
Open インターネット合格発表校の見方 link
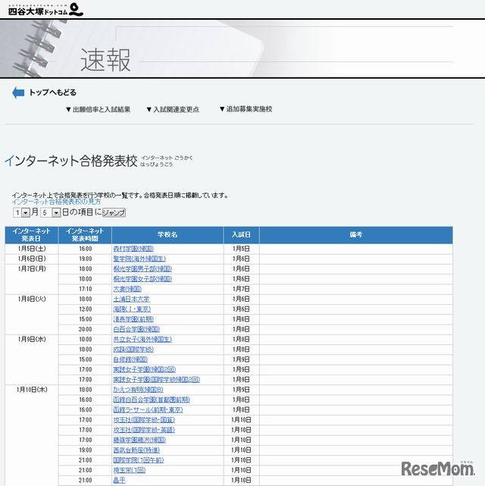pos(56,202)
